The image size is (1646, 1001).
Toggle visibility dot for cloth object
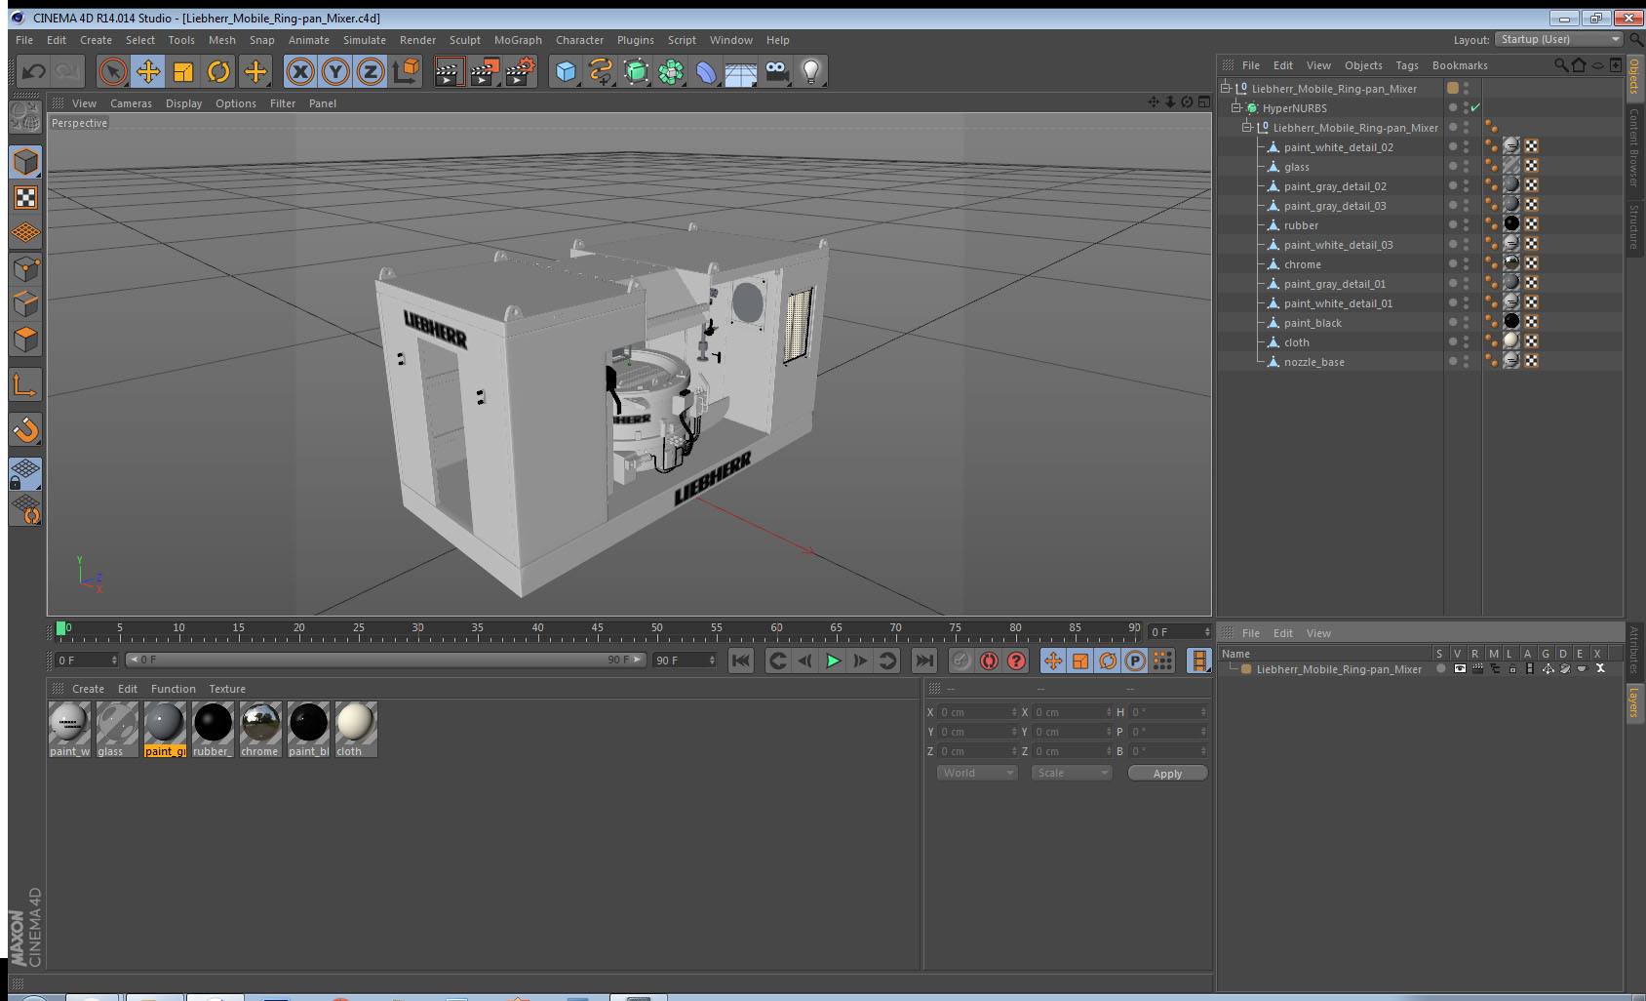coord(1452,341)
